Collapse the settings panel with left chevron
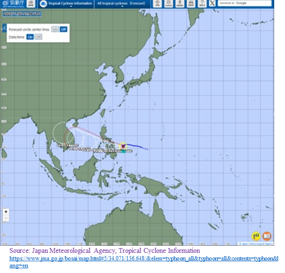Screen dimensions: 285x273 [x=3, y=28]
